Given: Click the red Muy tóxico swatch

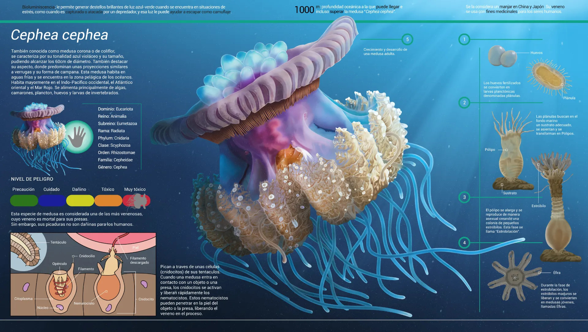Looking at the screenshot, I should pyautogui.click(x=136, y=201).
